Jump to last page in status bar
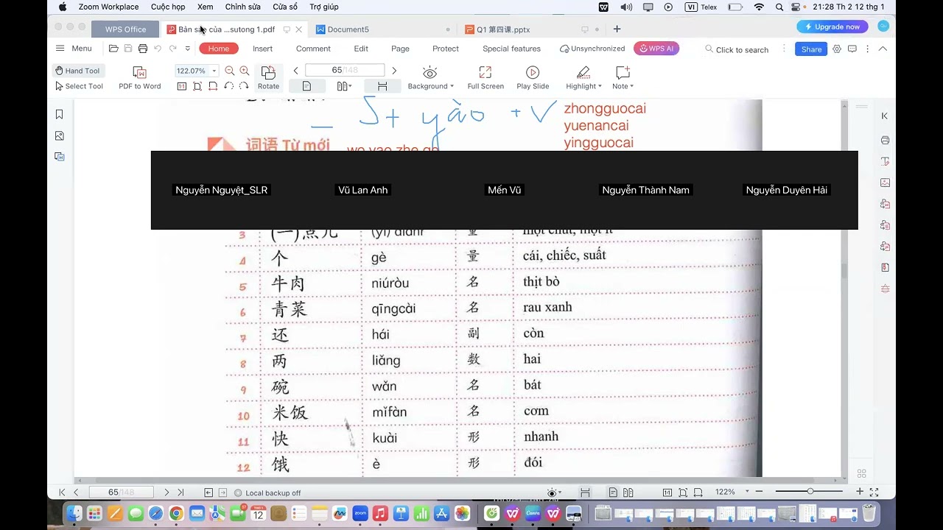Image resolution: width=943 pixels, height=530 pixels. 180,492
